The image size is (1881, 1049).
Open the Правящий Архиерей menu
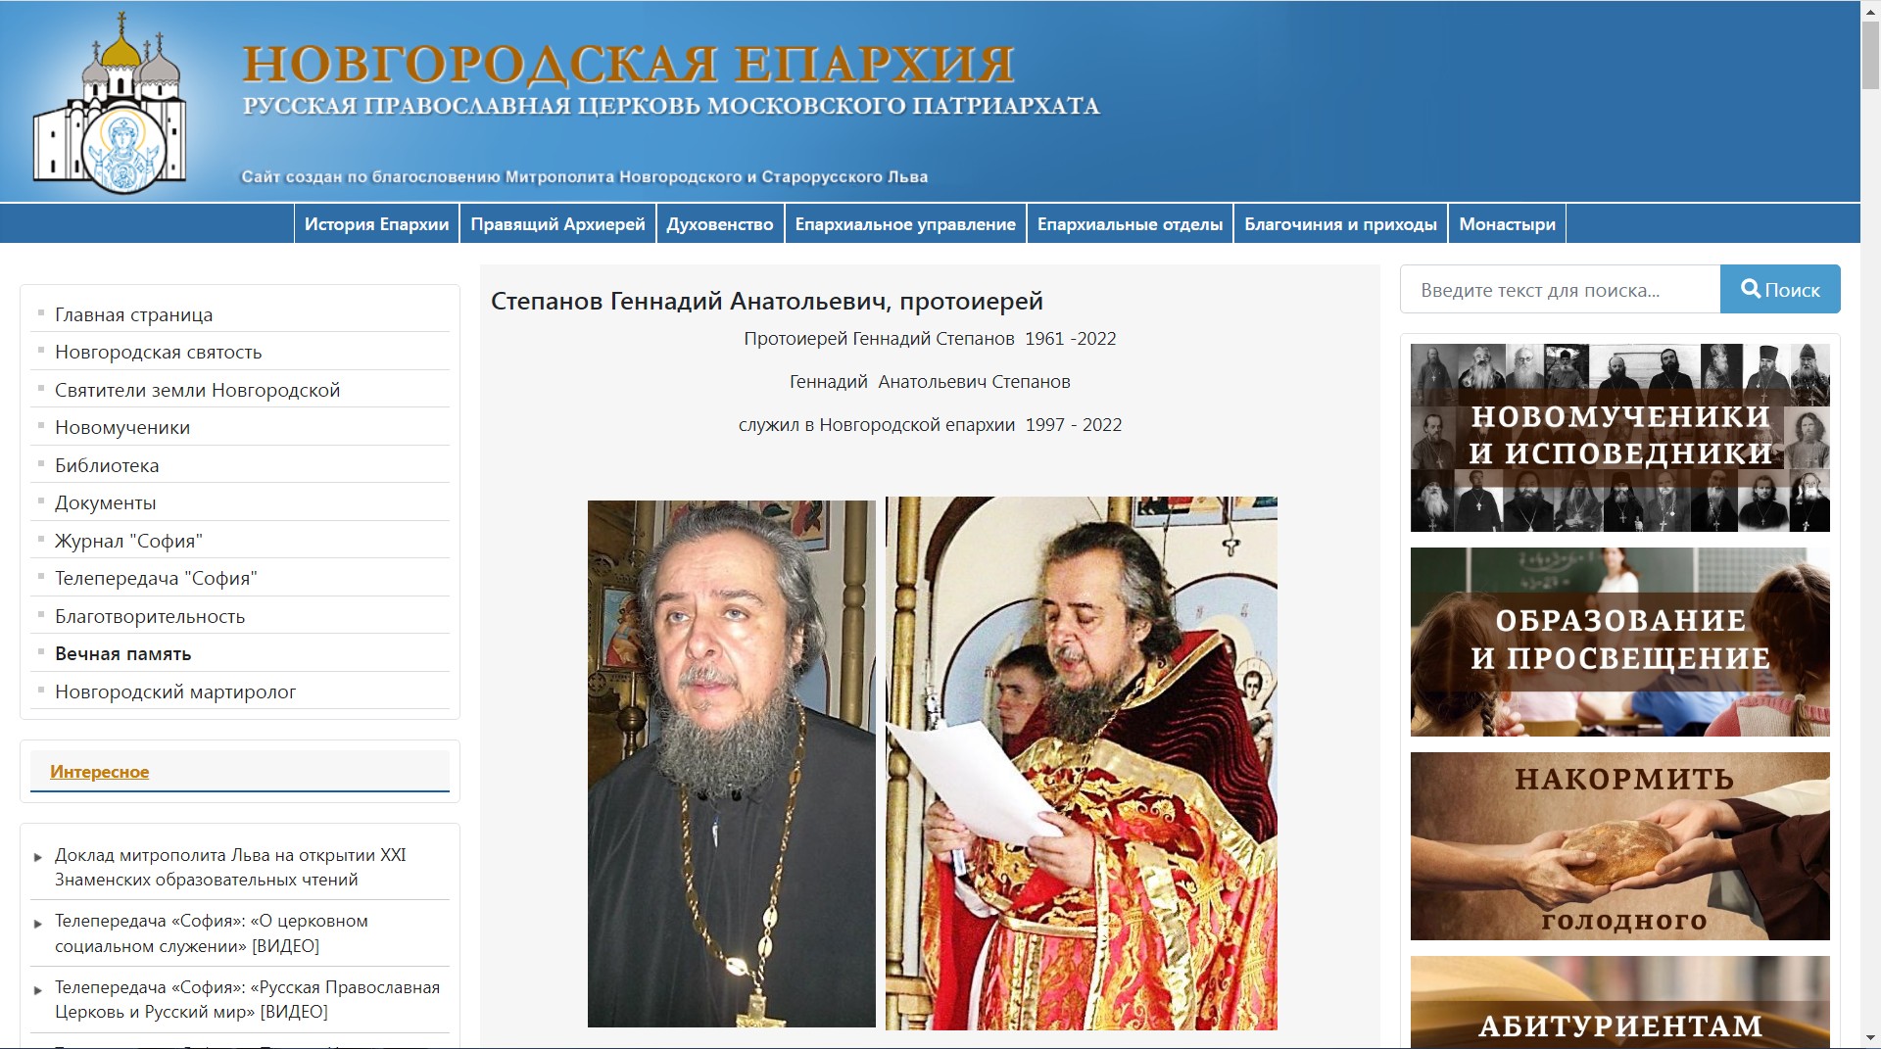pyautogui.click(x=557, y=224)
